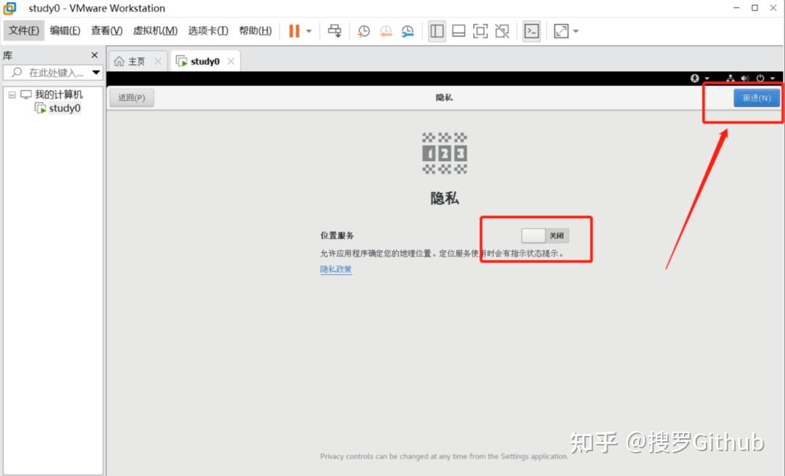Screen dimensions: 785x476
Task: Maximize the VMware Workstation window
Action: (755, 8)
